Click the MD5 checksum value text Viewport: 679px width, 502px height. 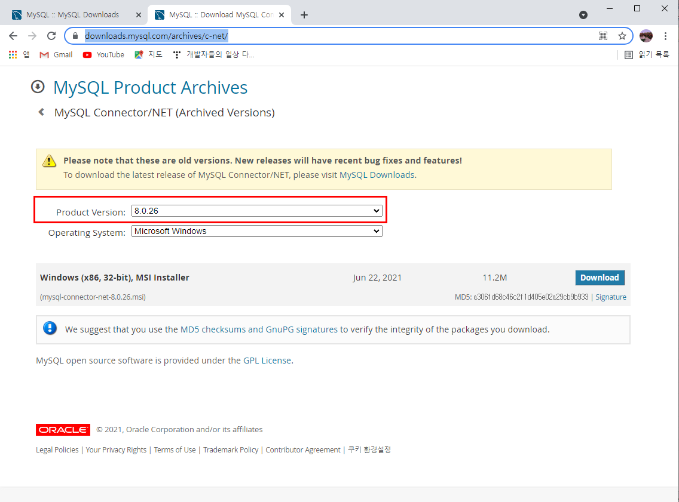coord(531,297)
